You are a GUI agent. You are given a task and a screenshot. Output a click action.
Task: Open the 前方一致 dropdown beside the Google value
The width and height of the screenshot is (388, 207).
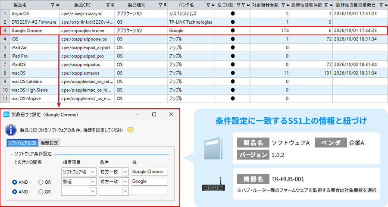tap(125, 182)
